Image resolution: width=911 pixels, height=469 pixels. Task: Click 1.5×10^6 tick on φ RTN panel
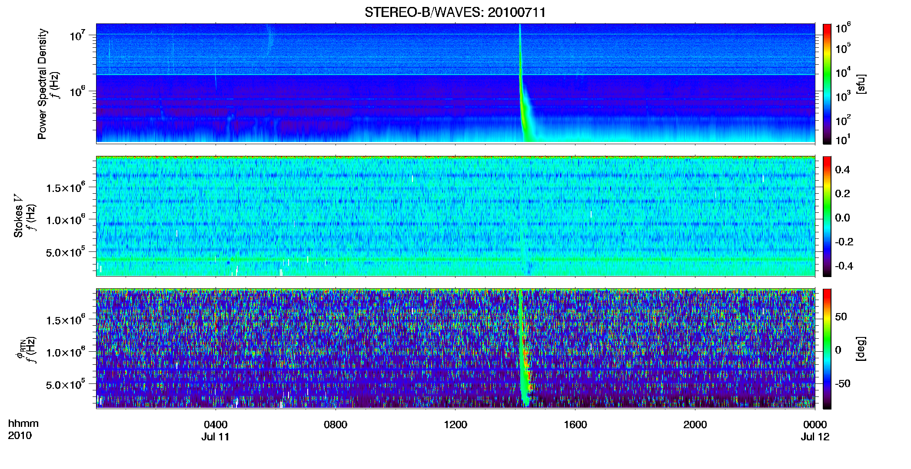(x=66, y=320)
